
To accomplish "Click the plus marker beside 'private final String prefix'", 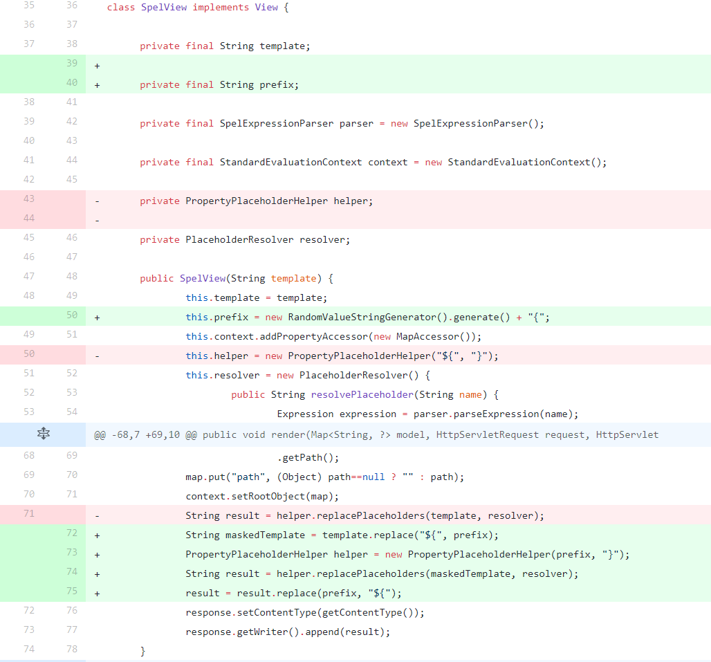I will pyautogui.click(x=97, y=85).
